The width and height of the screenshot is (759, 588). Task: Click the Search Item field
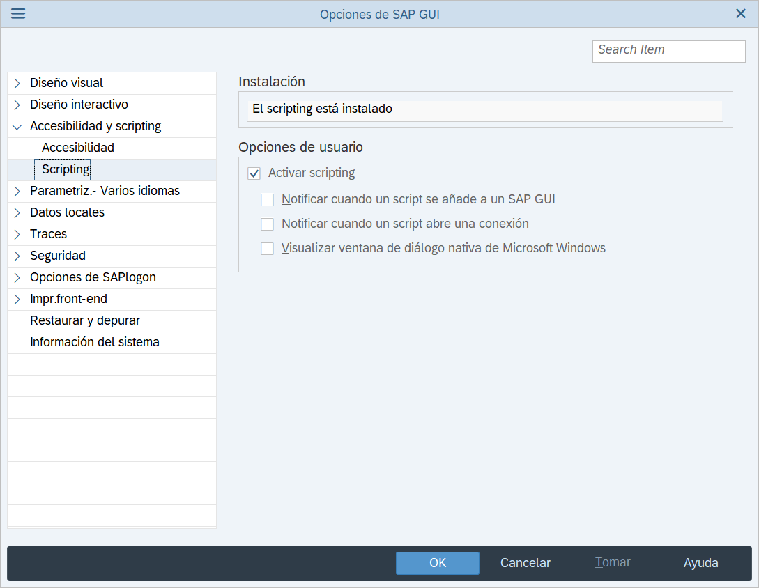click(668, 52)
